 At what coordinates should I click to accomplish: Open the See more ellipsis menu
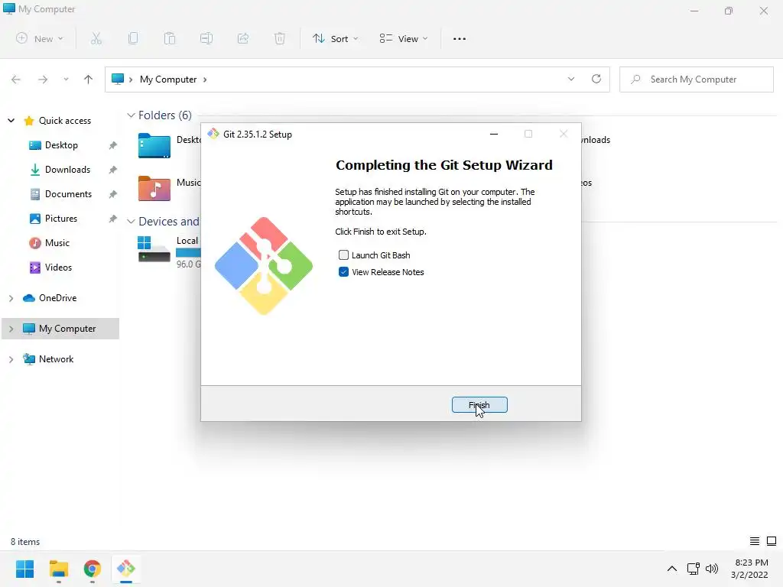460,38
